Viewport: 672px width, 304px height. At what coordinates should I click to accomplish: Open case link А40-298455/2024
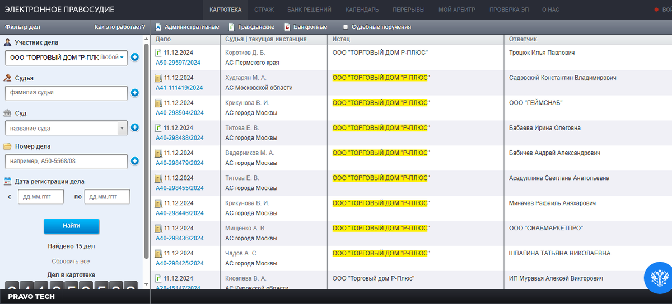179,188
